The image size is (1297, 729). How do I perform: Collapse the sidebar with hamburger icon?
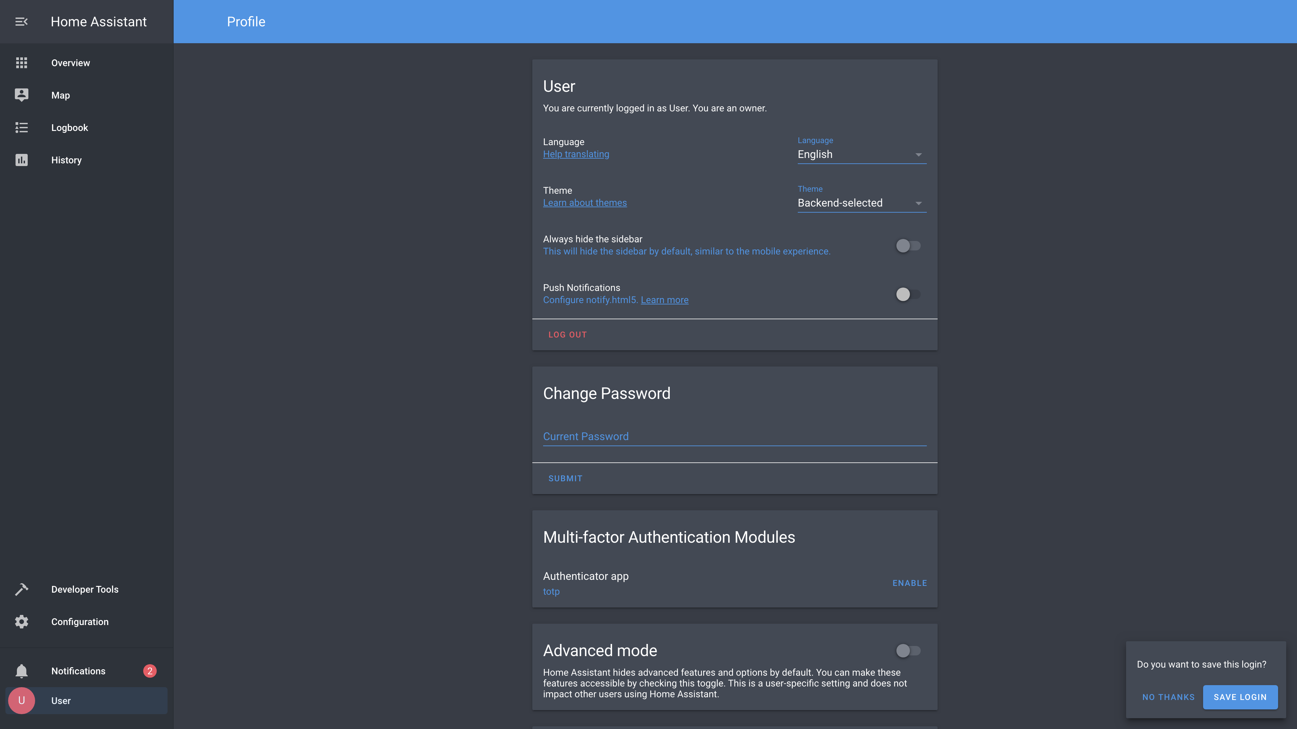point(21,22)
